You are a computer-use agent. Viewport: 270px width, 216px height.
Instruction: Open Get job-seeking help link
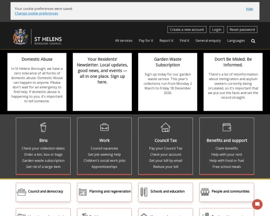point(104,154)
